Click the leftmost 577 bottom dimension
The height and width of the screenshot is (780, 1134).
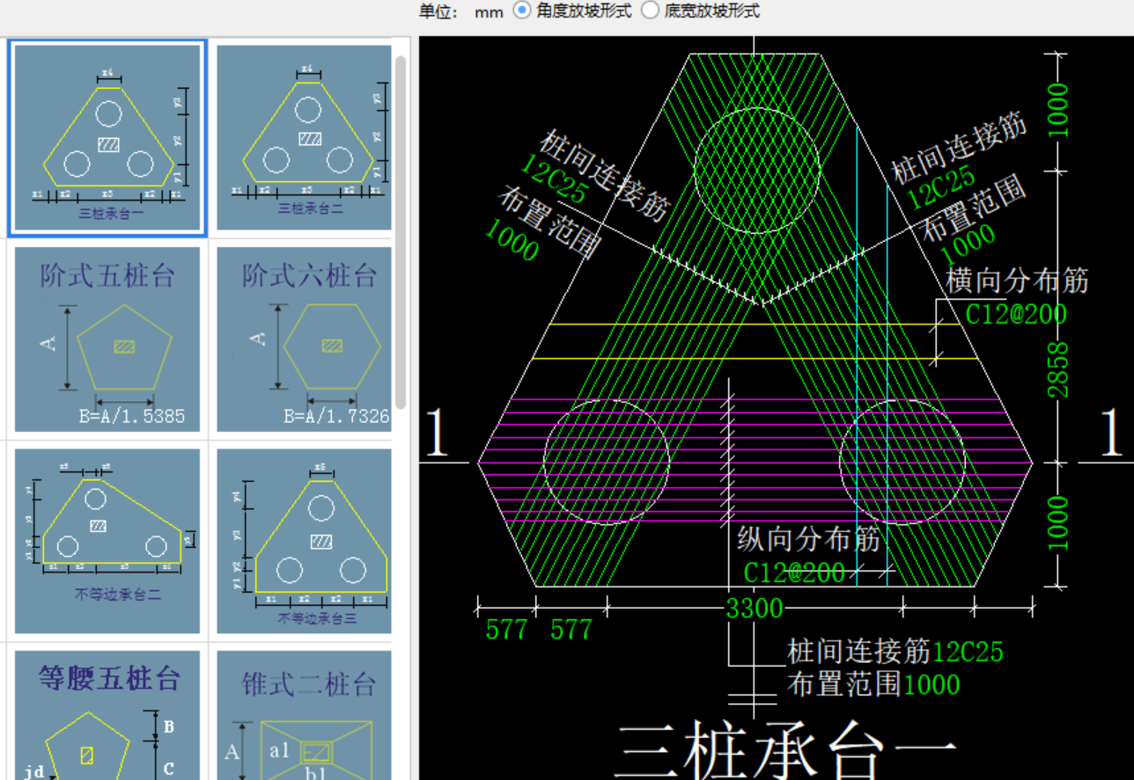pyautogui.click(x=506, y=629)
